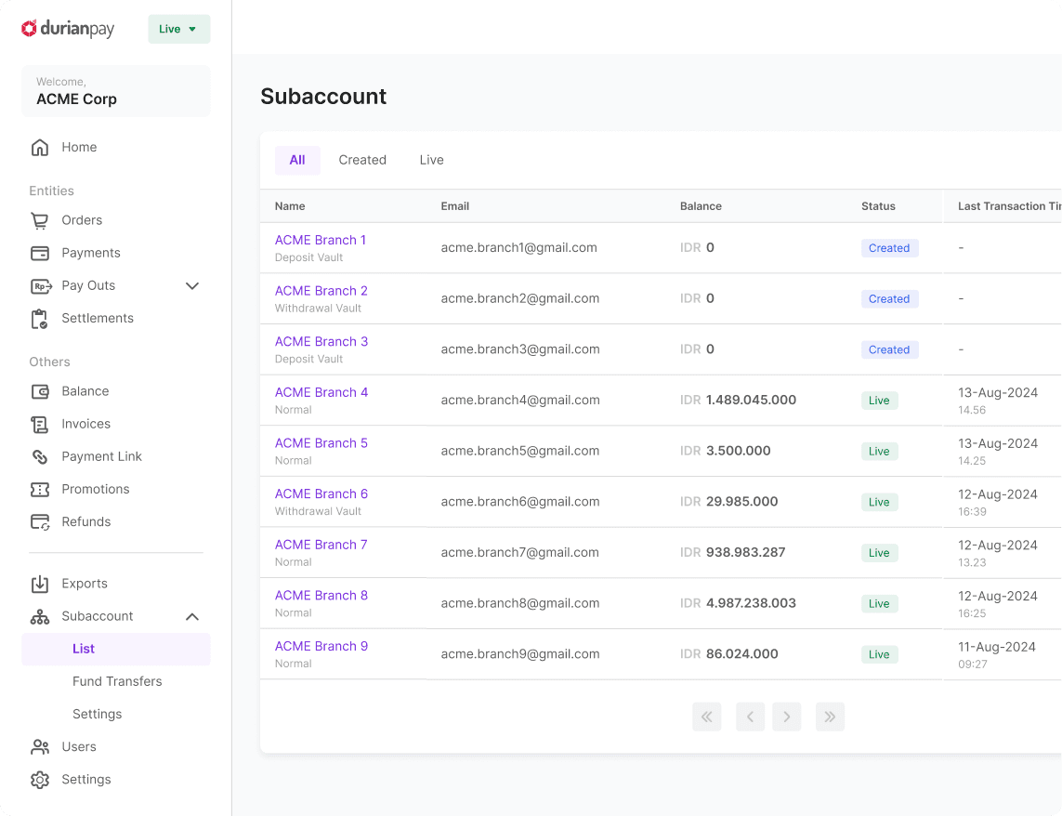Open Orders in the sidebar
The height and width of the screenshot is (816, 1062).
point(82,220)
